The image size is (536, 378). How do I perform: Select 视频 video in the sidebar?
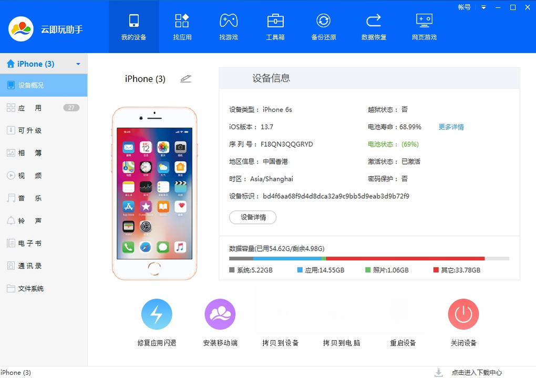tap(44, 176)
